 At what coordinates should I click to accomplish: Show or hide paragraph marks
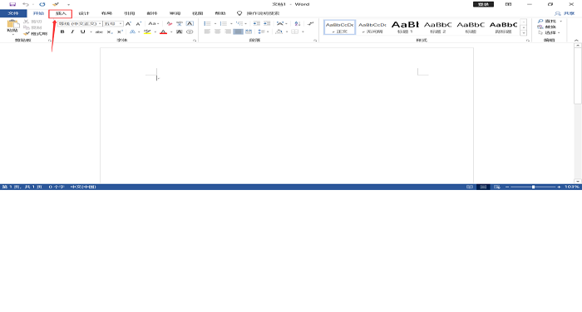tap(311, 24)
